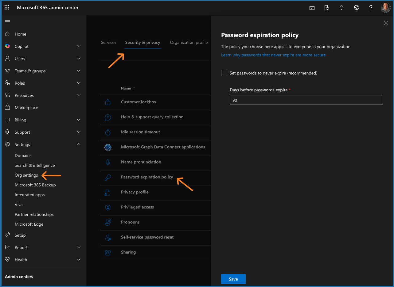The height and width of the screenshot is (287, 394).
Task: Open Partner relationships
Action: click(x=34, y=214)
